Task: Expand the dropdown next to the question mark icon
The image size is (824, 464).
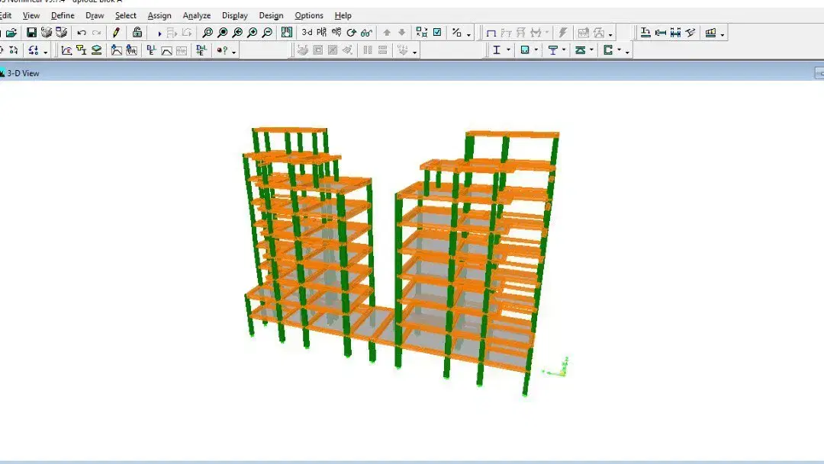Action: pyautogui.click(x=234, y=52)
